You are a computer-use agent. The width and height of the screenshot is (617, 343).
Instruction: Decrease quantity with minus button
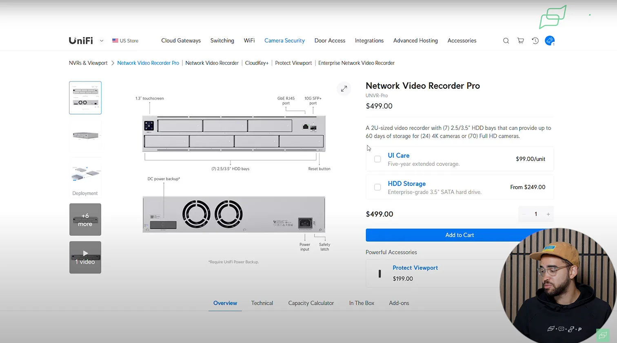524,214
